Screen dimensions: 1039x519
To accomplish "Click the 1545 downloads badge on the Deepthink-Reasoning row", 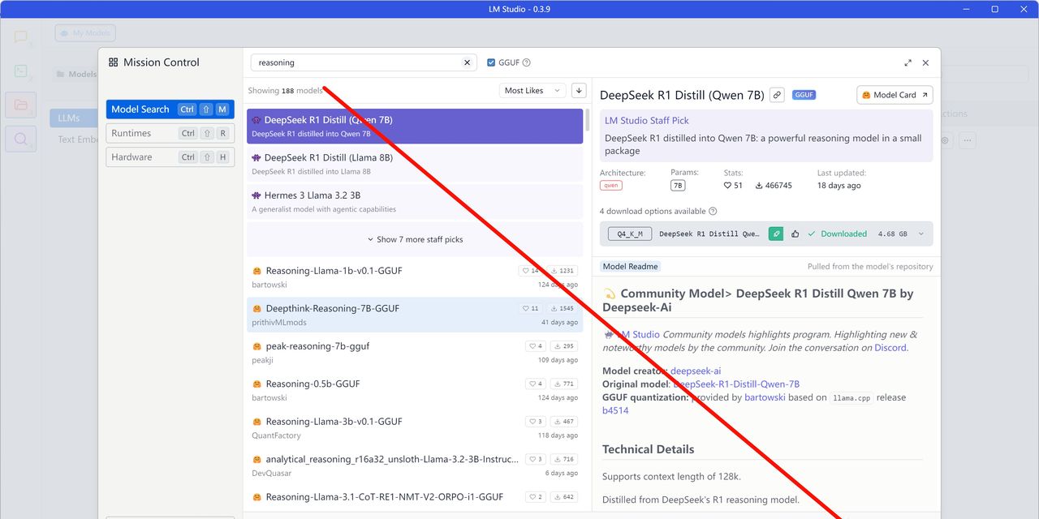I will [x=562, y=308].
